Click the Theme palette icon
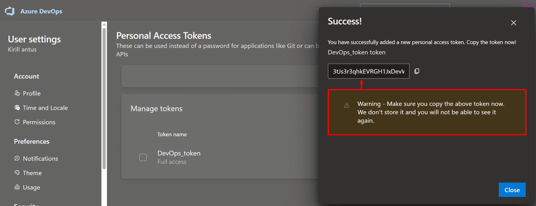 [17, 173]
